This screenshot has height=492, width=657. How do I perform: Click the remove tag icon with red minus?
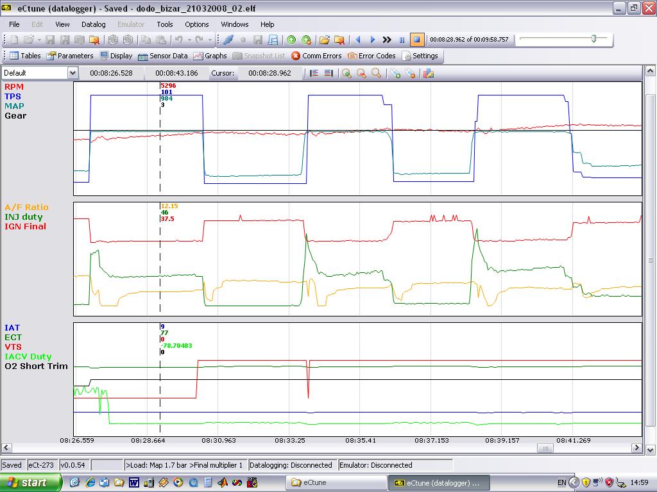(410, 73)
